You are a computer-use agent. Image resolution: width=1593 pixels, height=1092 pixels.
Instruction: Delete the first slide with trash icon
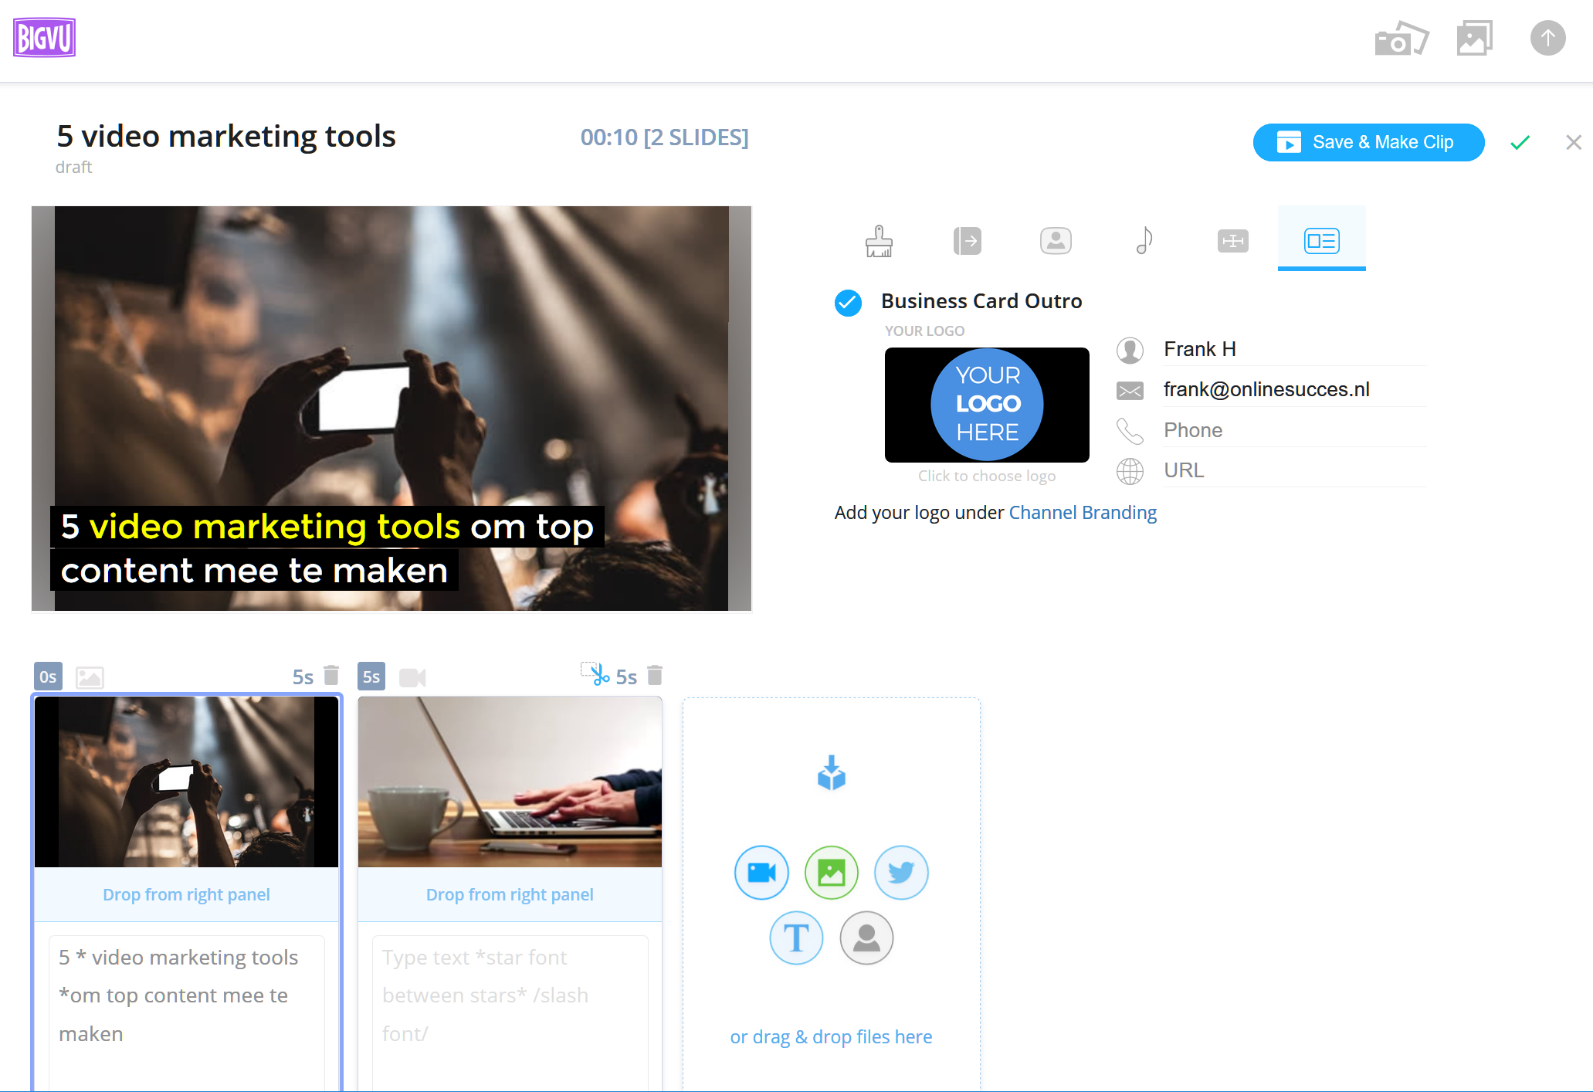point(331,676)
